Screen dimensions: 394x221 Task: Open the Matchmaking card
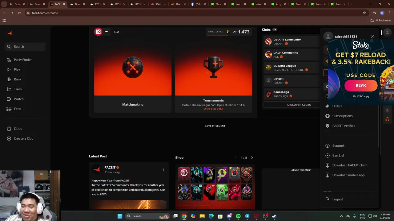(133, 78)
